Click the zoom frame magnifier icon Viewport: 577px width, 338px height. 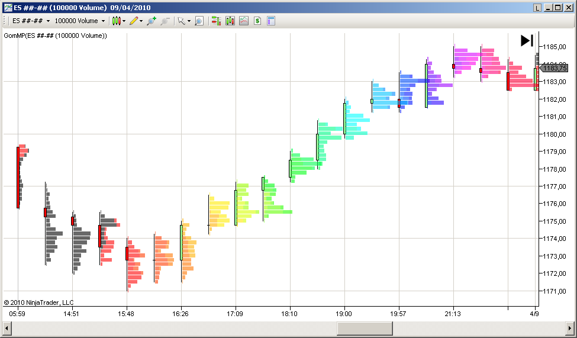(x=199, y=21)
